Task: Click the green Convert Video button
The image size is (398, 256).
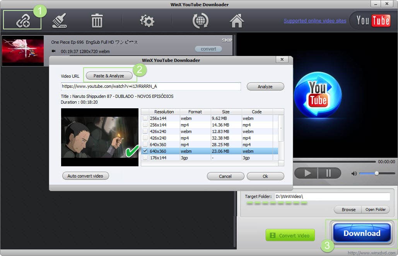Action: click(x=290, y=235)
